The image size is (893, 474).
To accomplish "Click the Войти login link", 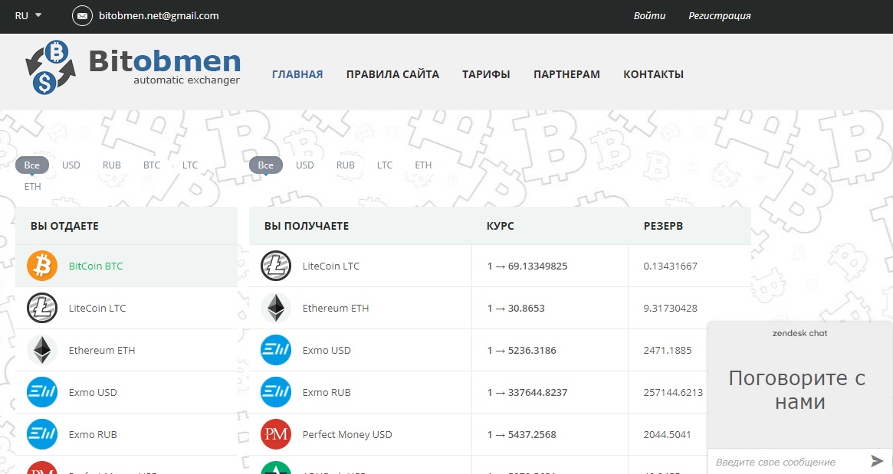I will pos(649,15).
